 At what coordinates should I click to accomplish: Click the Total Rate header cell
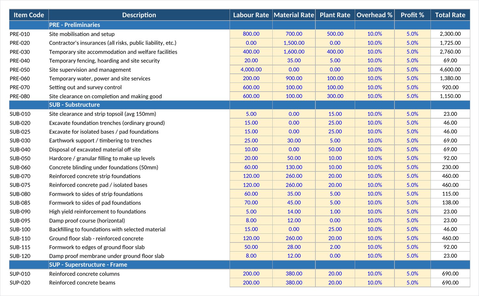click(450, 15)
